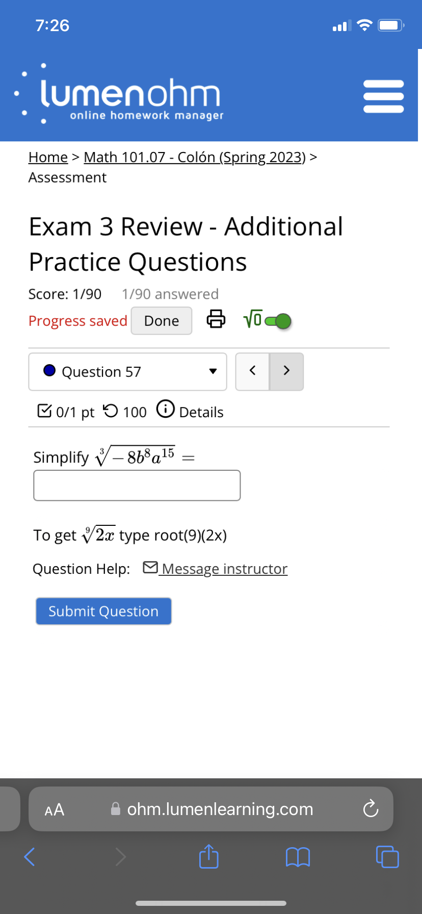Open the Home breadcrumb link
The width and height of the screenshot is (422, 914).
click(47, 157)
